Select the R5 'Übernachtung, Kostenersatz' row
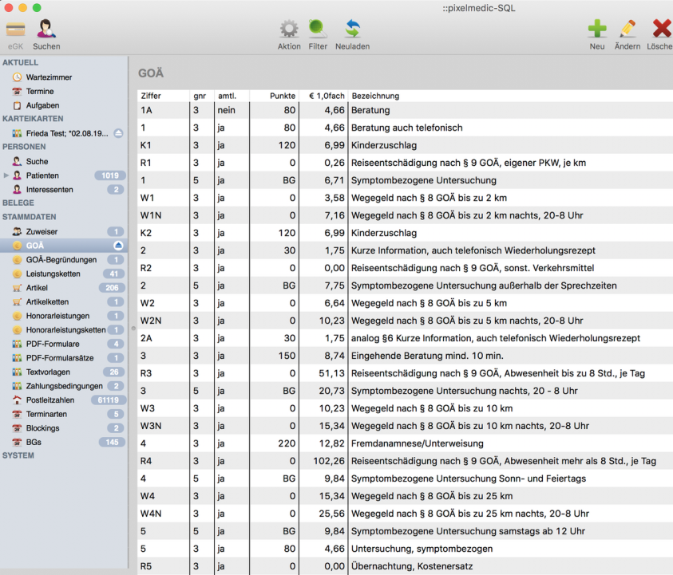The height and width of the screenshot is (575, 673). pos(405,566)
